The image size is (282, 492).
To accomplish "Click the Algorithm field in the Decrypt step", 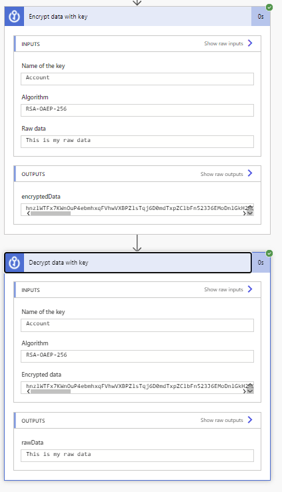I will point(137,357).
